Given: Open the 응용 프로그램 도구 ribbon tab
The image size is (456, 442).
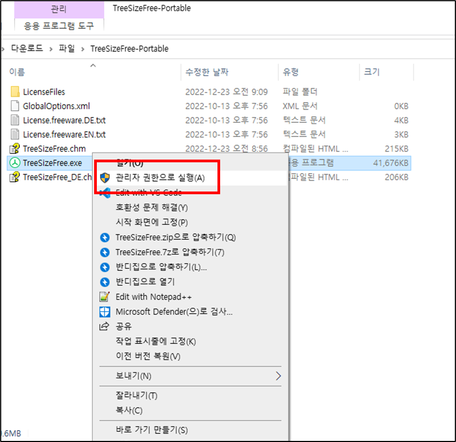Looking at the screenshot, I should (59, 26).
